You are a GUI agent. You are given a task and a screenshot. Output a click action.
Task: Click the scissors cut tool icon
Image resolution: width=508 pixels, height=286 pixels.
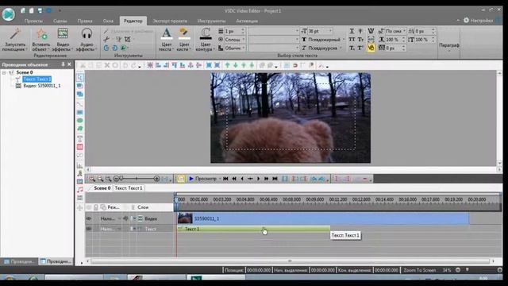point(106,39)
